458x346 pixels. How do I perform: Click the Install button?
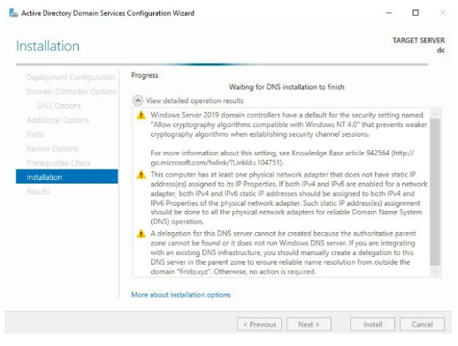tap(373, 324)
